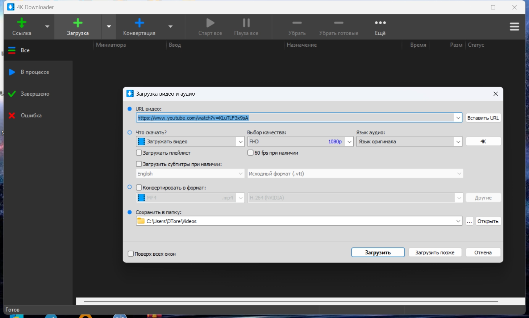Viewport: 529px width, 318px height.
Task: Enable 60 fps при наличии checkbox
Action: coord(250,153)
